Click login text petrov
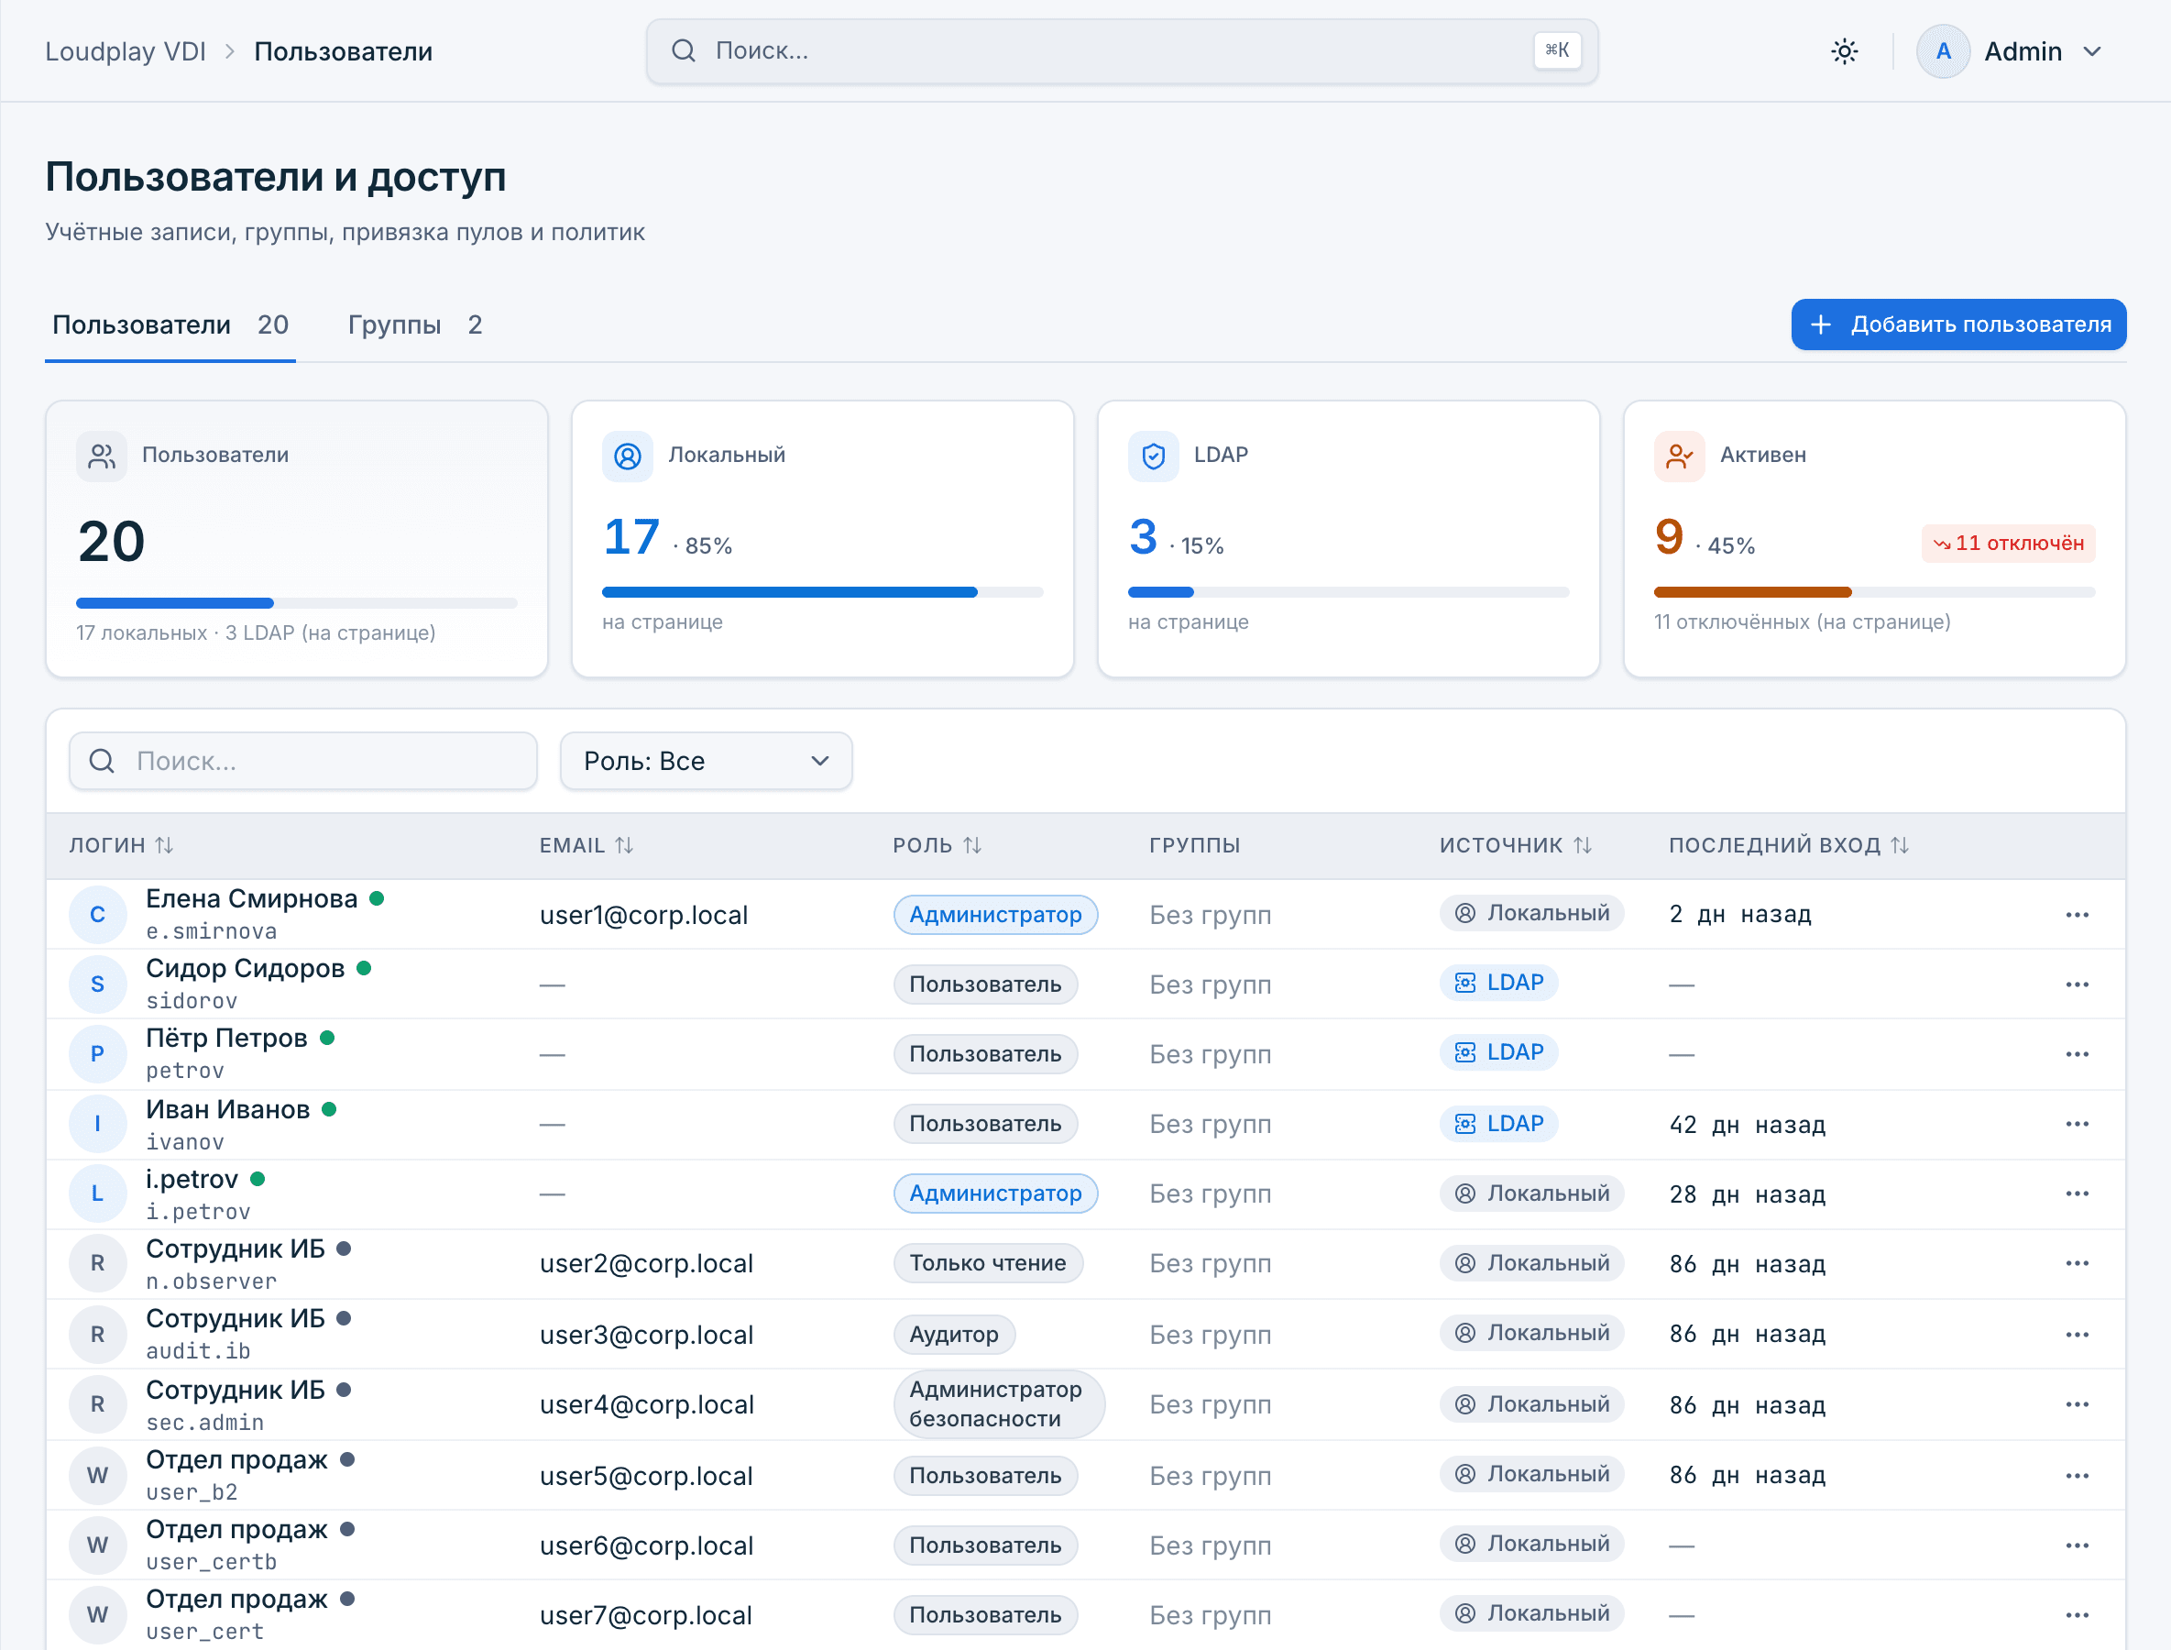Screen dimensions: 2171x1650 pos(184,1071)
